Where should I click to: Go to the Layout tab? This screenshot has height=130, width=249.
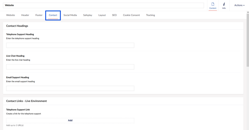[x=102, y=15]
